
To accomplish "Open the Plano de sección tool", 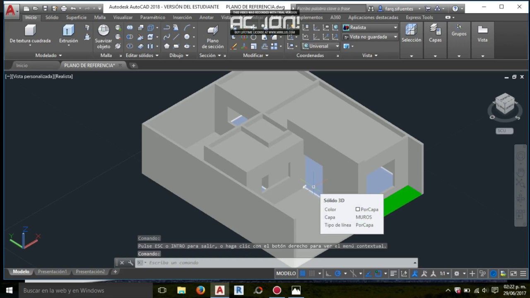I will point(212,31).
